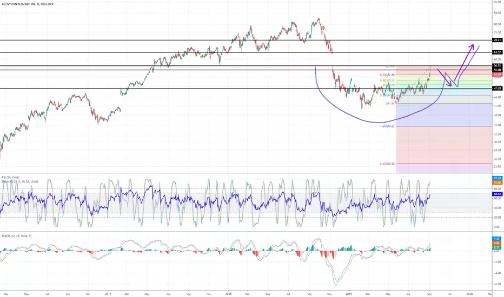
Task: Click the 0.236(52.86) Fibonacci level label
Action: point(388,75)
